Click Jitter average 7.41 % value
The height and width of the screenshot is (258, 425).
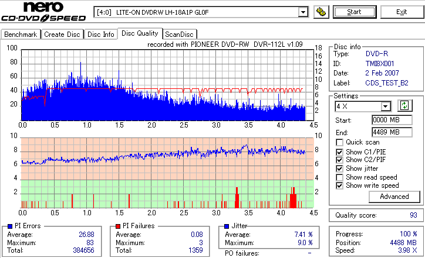(x=303, y=235)
